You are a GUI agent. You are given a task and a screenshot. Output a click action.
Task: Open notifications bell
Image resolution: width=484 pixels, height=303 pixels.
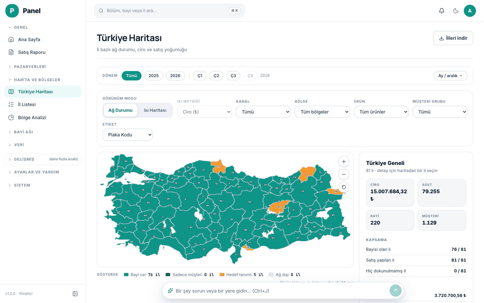tap(442, 11)
